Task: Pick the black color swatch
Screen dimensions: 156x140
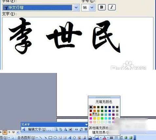Action: (x=91, y=107)
